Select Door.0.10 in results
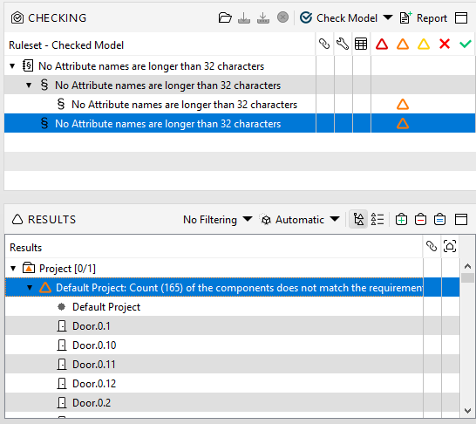The height and width of the screenshot is (424, 476). [94, 345]
